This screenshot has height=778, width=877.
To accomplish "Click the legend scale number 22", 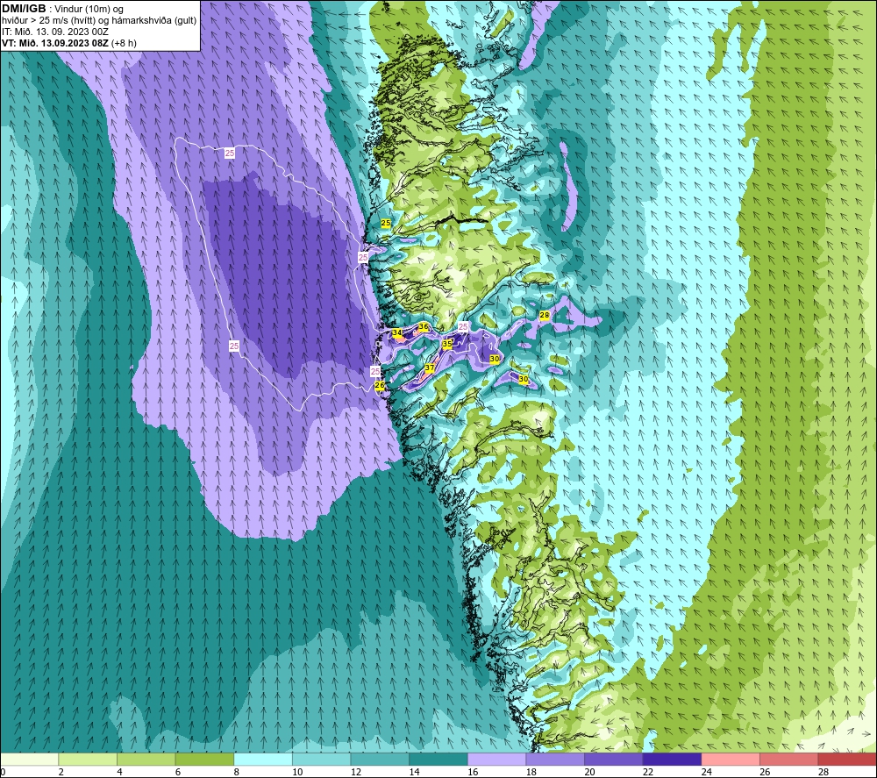I will 648,772.
